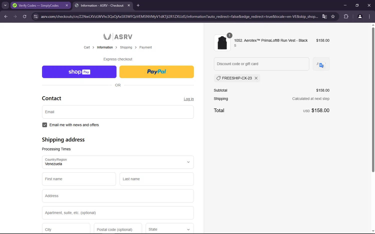This screenshot has height=234, width=375.
Task: Open the Chrome three-dot menu
Action: click(x=369, y=16)
